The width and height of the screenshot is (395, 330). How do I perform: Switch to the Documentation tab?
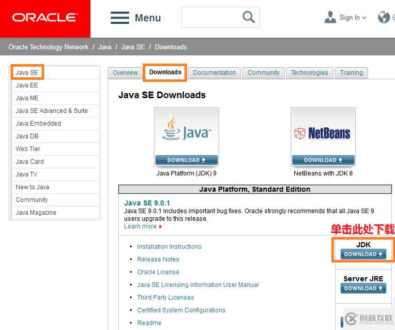point(215,73)
